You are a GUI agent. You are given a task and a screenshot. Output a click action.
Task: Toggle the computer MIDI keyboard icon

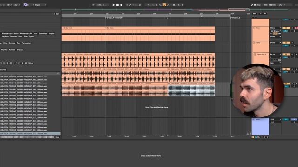click(255, 5)
